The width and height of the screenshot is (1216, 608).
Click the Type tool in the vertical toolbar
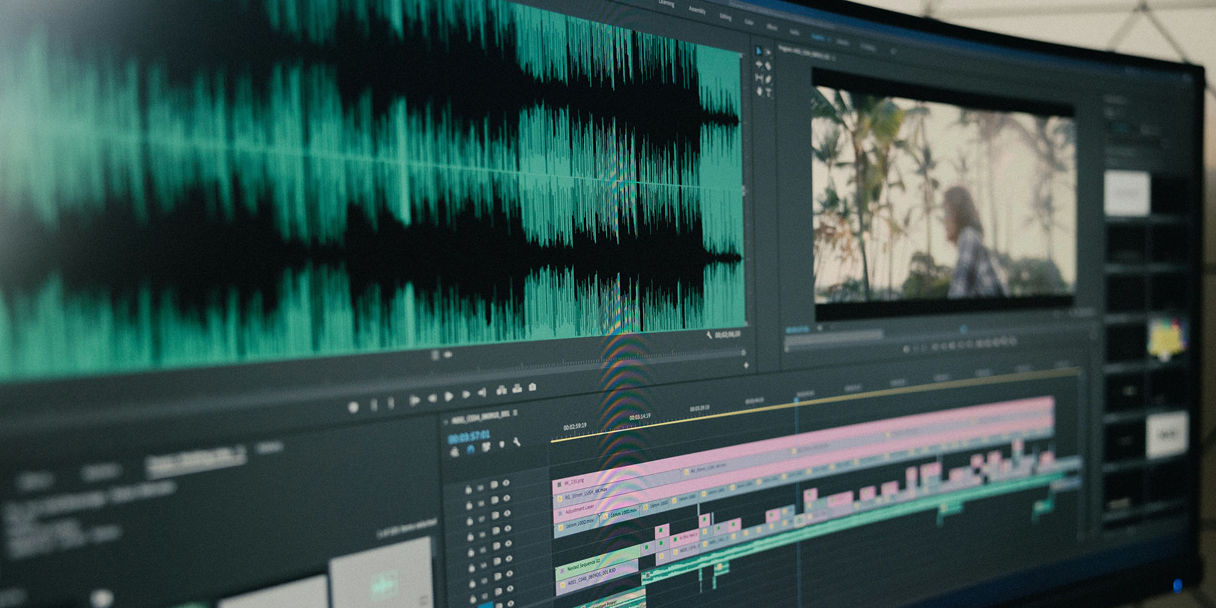769,91
